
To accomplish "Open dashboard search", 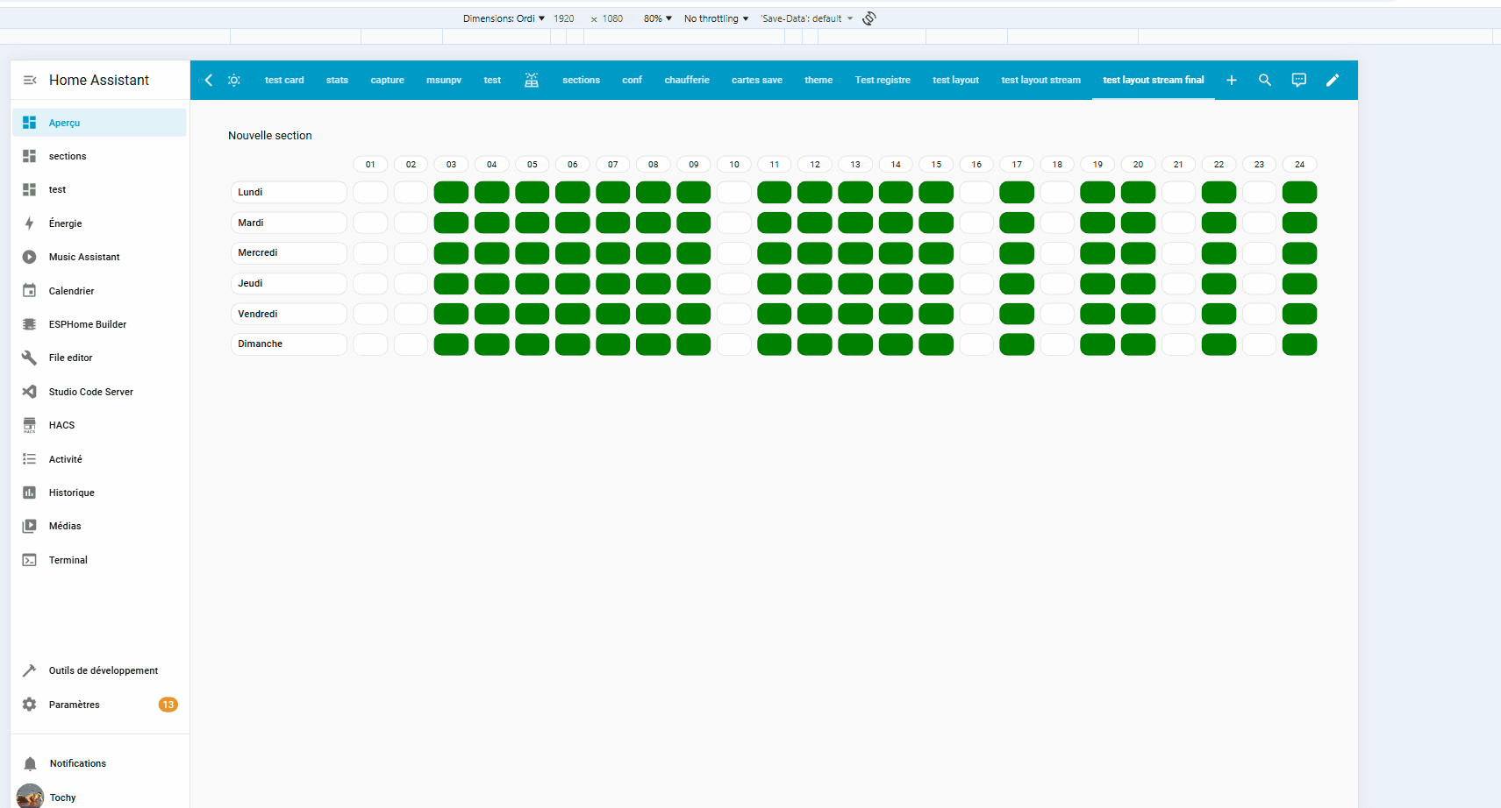I will [x=1265, y=80].
